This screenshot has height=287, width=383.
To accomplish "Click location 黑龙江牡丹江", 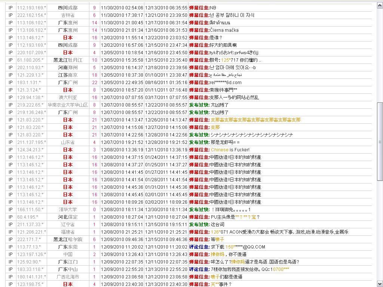I will click(68, 60).
